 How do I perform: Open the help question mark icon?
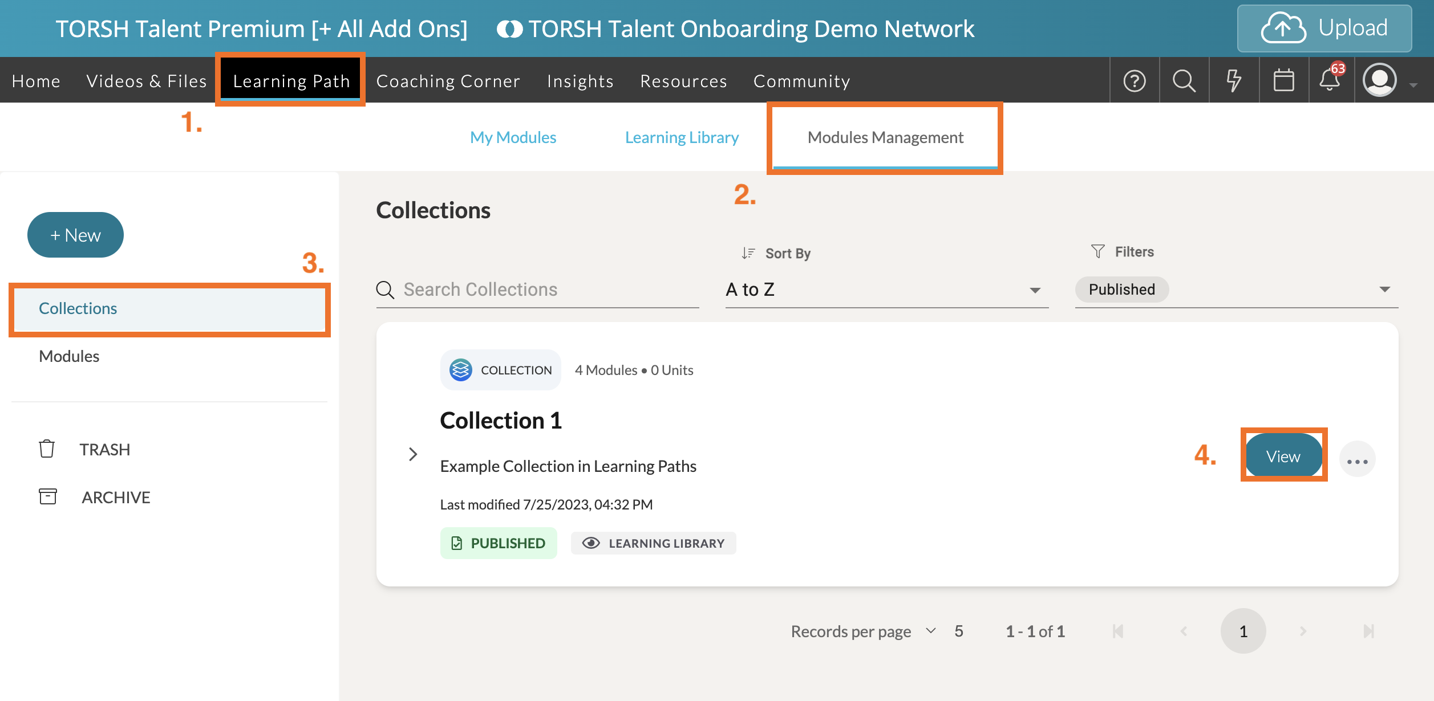click(x=1135, y=81)
